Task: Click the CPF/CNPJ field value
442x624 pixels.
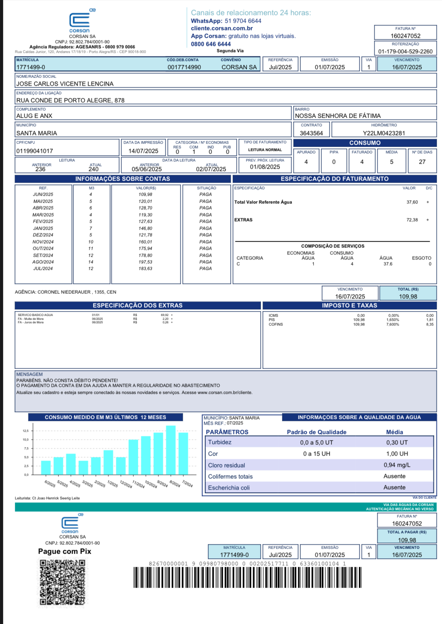Action: [35, 151]
